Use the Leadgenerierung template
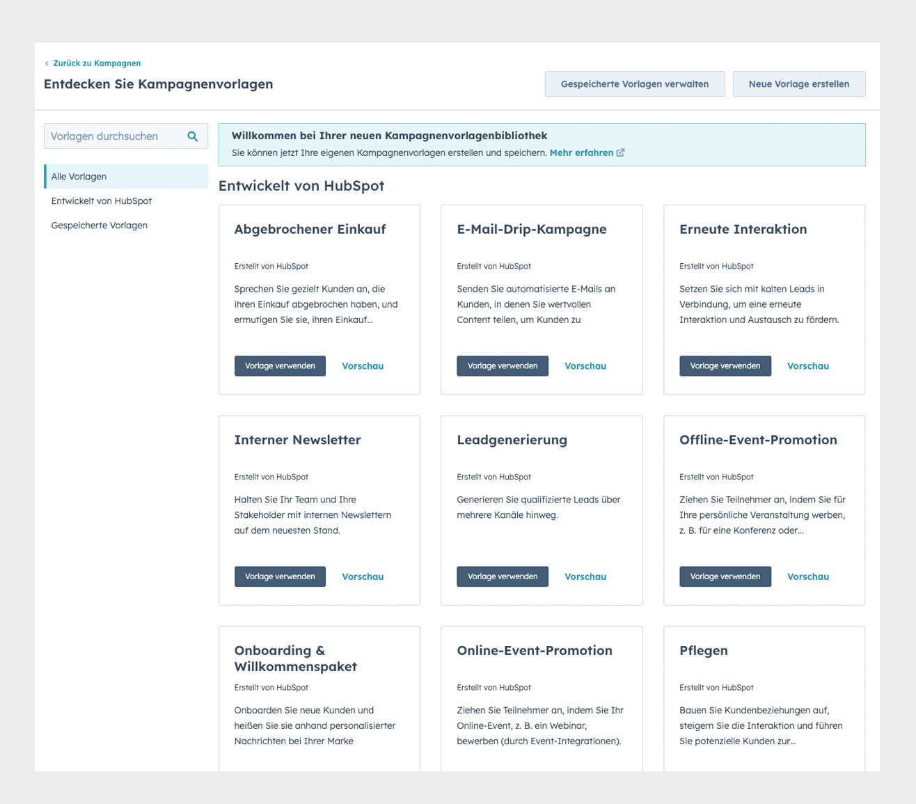 (x=503, y=576)
